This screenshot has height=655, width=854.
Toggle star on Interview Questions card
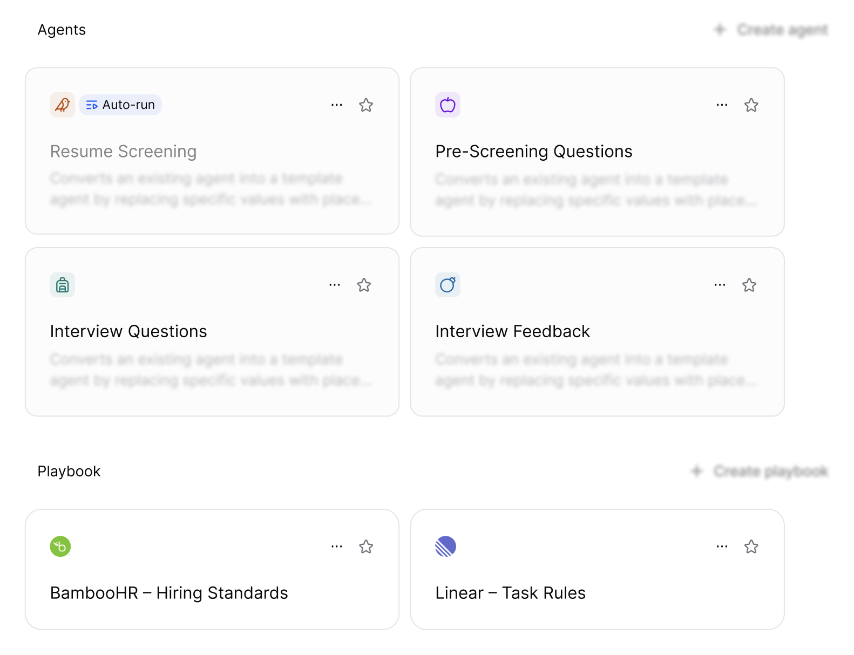(x=364, y=285)
